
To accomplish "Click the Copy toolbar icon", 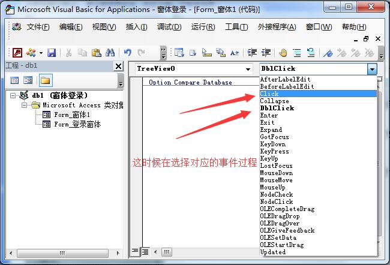I will pos(82,53).
